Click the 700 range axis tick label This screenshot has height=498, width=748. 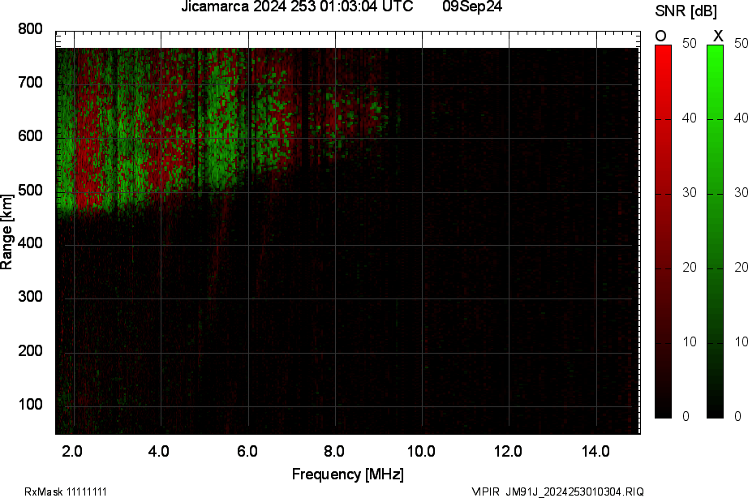click(30, 83)
